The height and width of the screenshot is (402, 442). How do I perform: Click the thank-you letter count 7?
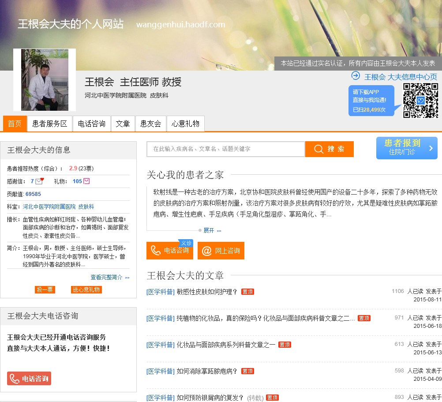[32, 181]
